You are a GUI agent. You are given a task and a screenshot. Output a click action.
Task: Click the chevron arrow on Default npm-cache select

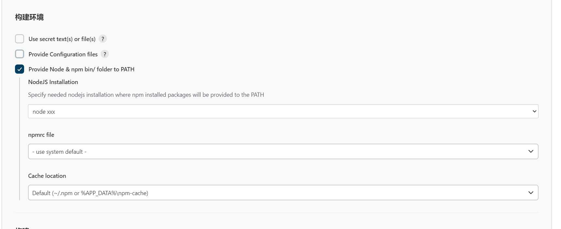[x=531, y=193]
